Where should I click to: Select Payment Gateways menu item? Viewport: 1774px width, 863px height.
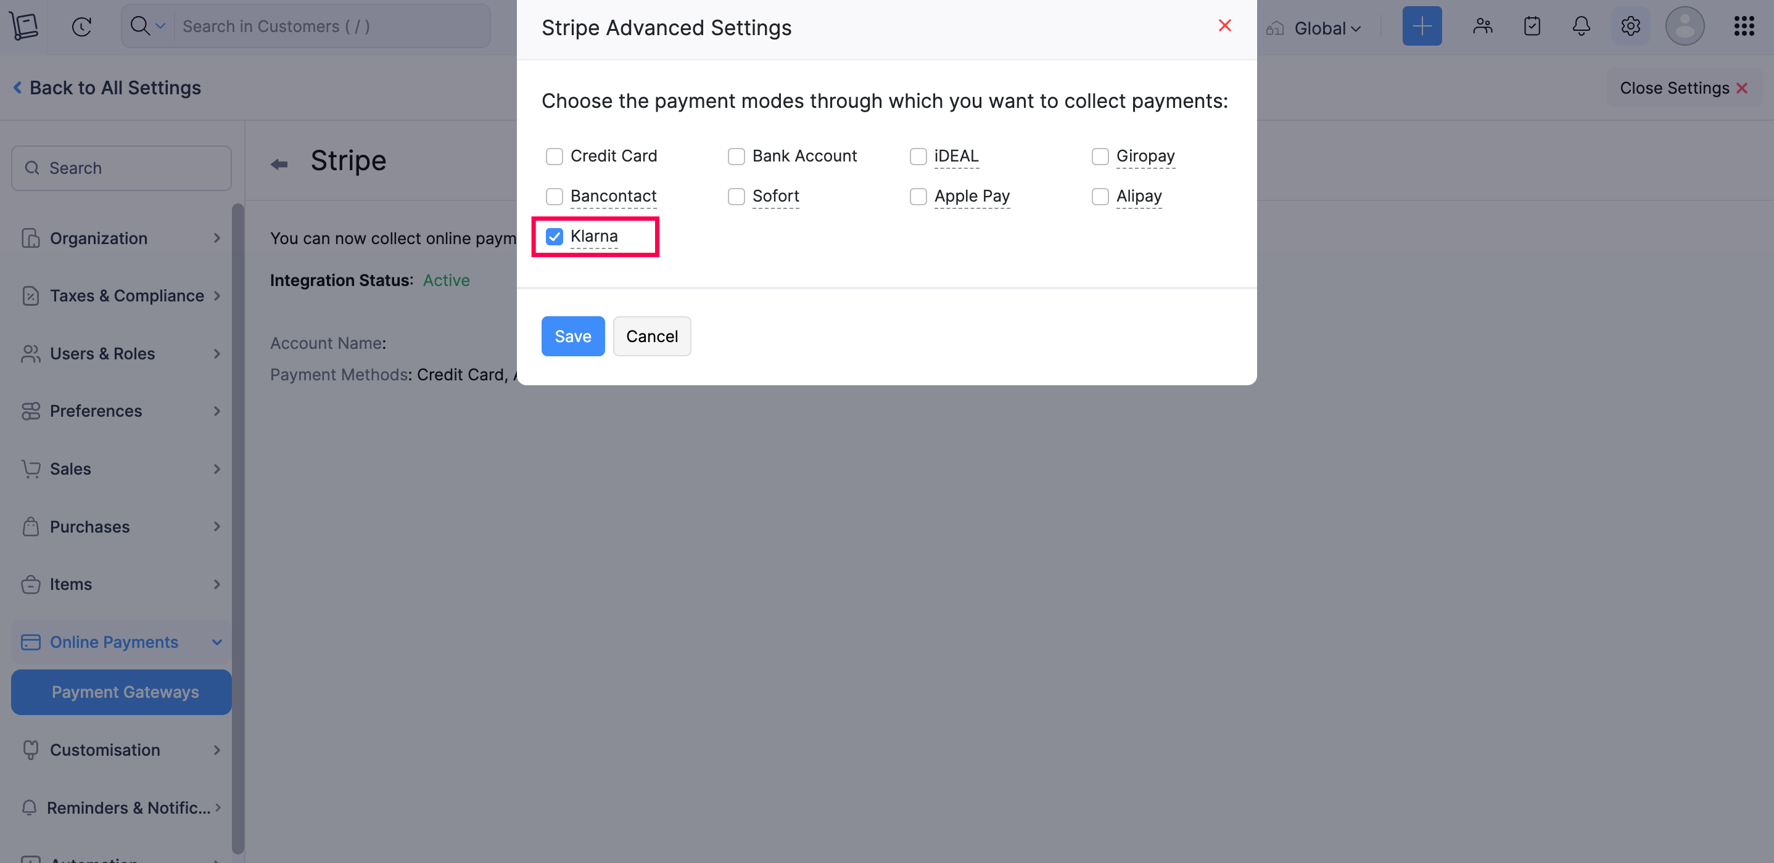pyautogui.click(x=125, y=692)
